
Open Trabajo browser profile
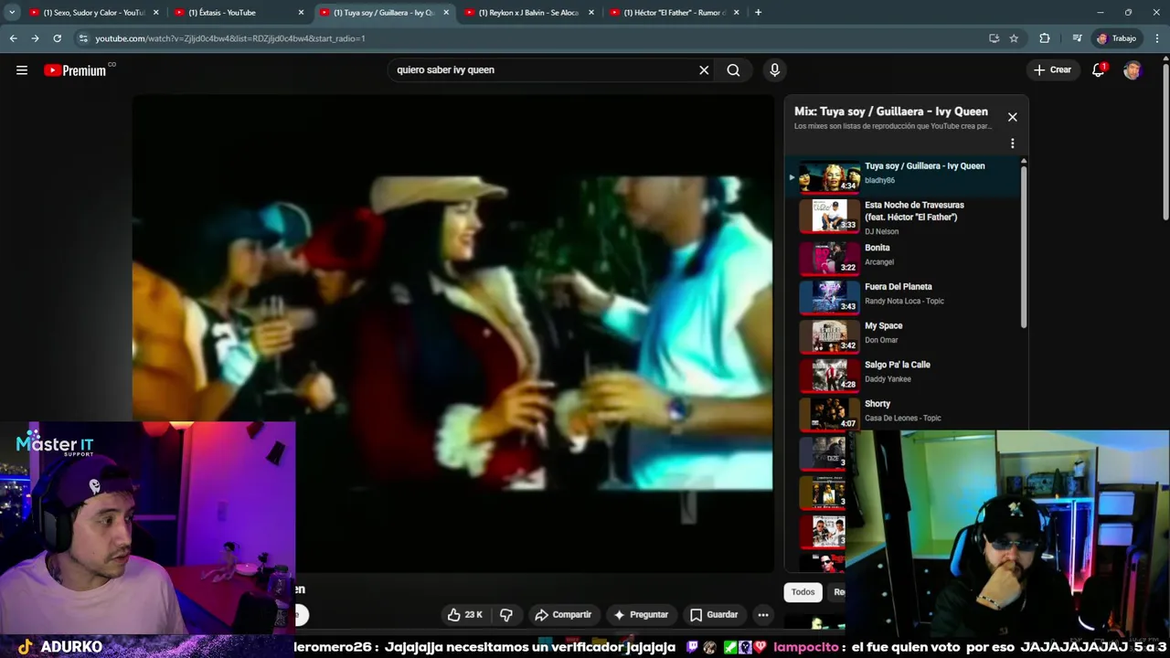[1117, 38]
